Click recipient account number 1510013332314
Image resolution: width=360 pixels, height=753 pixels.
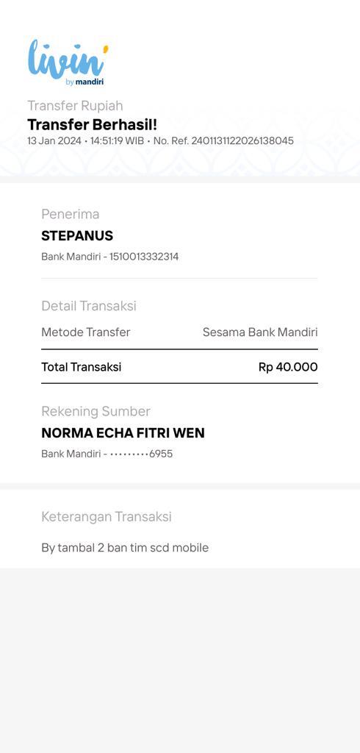tap(144, 257)
